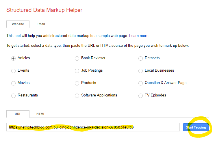The image size is (217, 147).
Task: Open the Website tab
Action: tap(18, 24)
